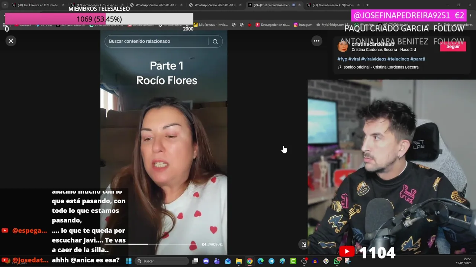
Task: Seek on the video progress bar
Action: [151, 244]
